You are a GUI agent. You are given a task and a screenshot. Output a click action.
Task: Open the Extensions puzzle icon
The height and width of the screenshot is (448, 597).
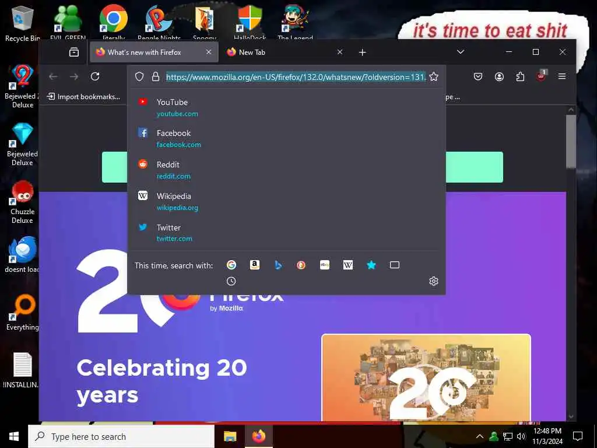pos(520,76)
